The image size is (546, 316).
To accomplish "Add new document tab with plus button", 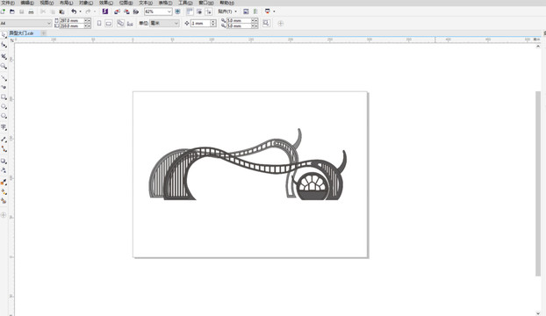I will (x=44, y=33).
